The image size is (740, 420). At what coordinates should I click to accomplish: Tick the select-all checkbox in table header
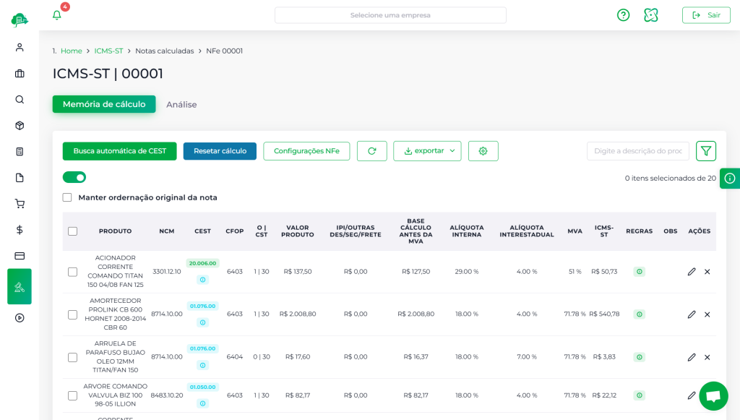coord(73,231)
